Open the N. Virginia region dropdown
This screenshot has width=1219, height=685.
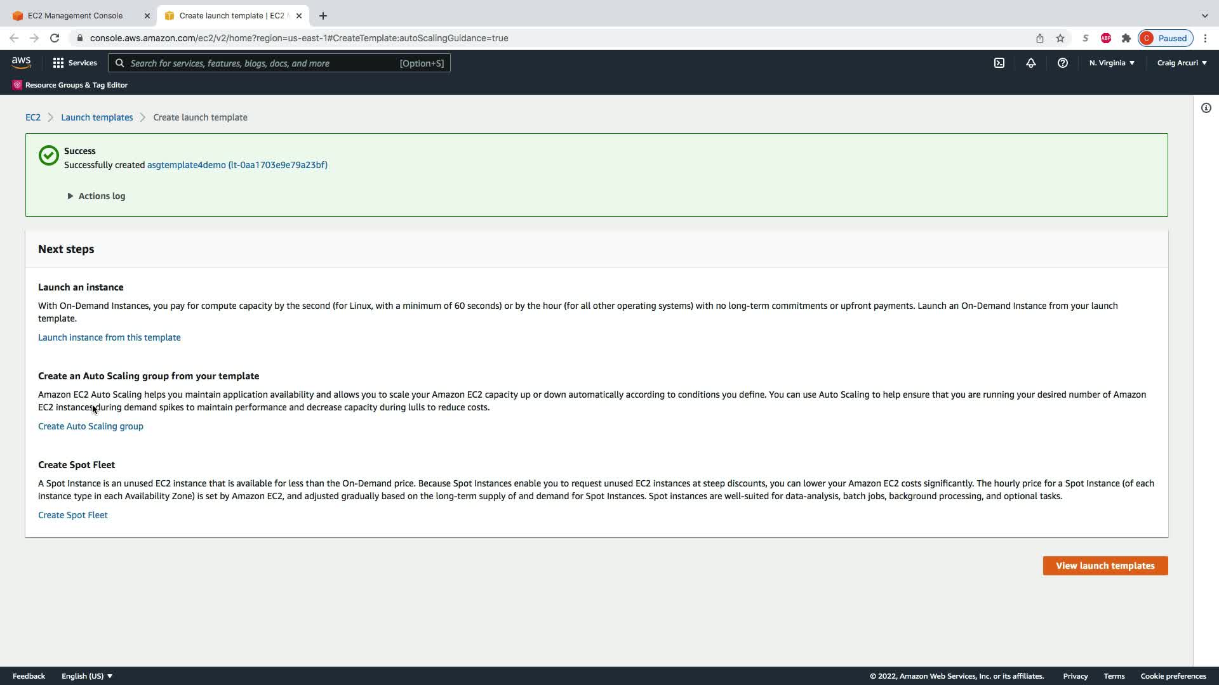coord(1111,63)
